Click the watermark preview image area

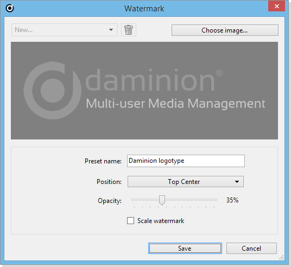pyautogui.click(x=144, y=91)
